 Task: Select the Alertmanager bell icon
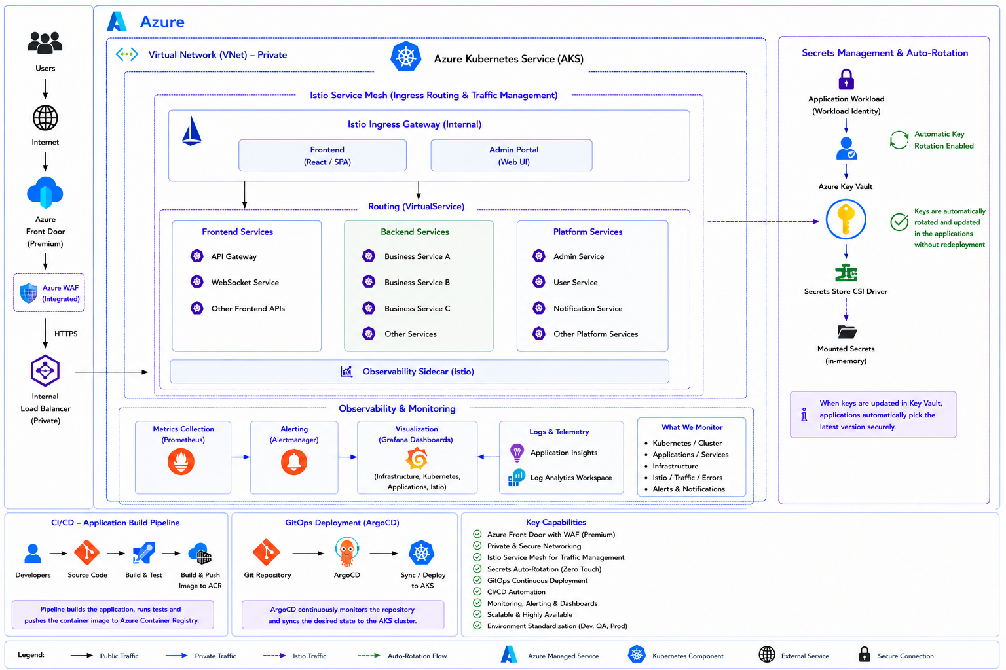[x=294, y=462]
